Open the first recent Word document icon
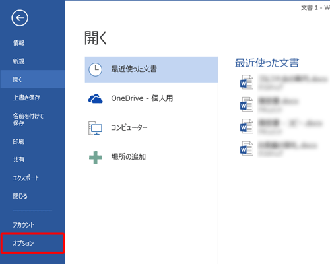 [x=247, y=82]
